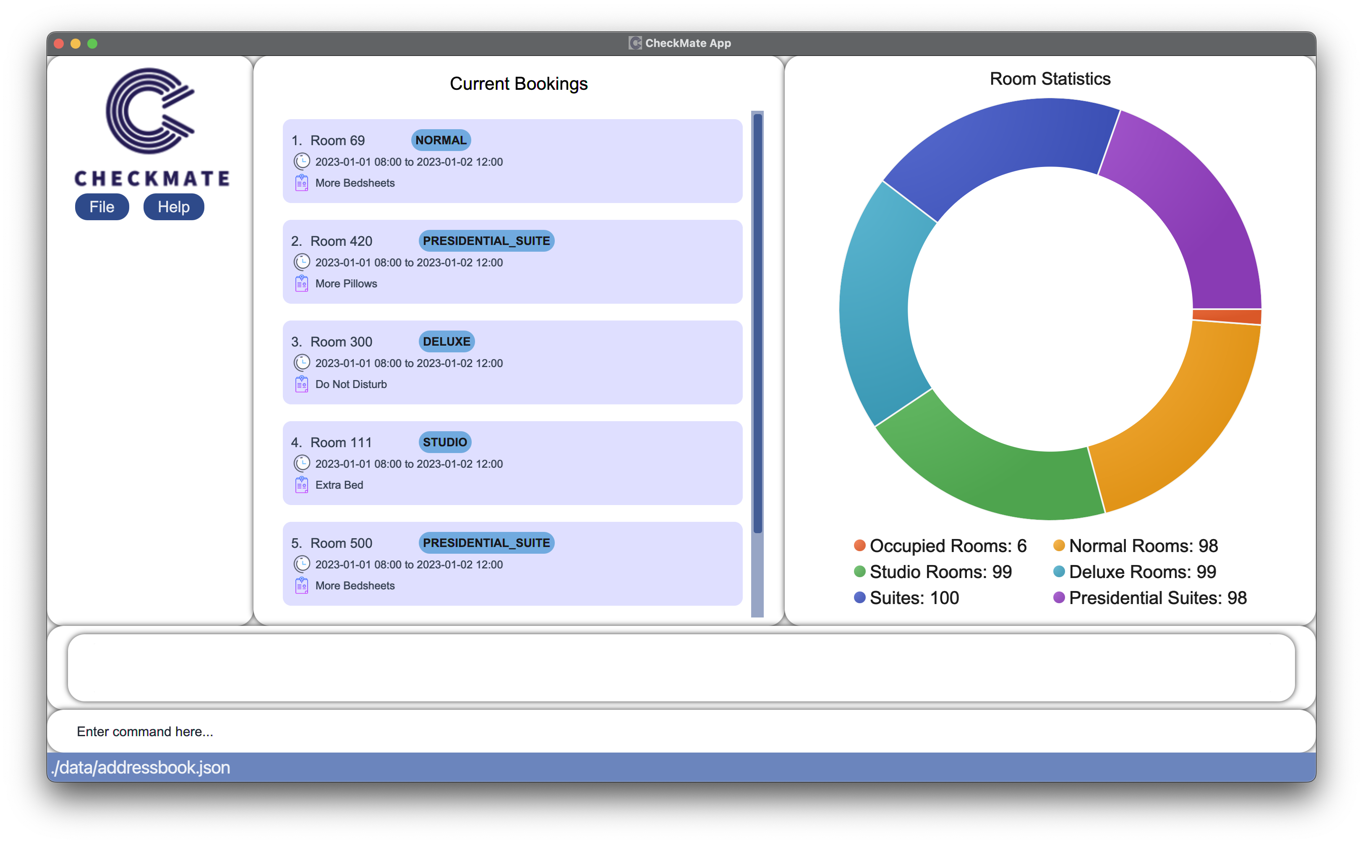Screen dimensions: 1363x844
Task: Click the Enter command here input field
Action: (681, 731)
